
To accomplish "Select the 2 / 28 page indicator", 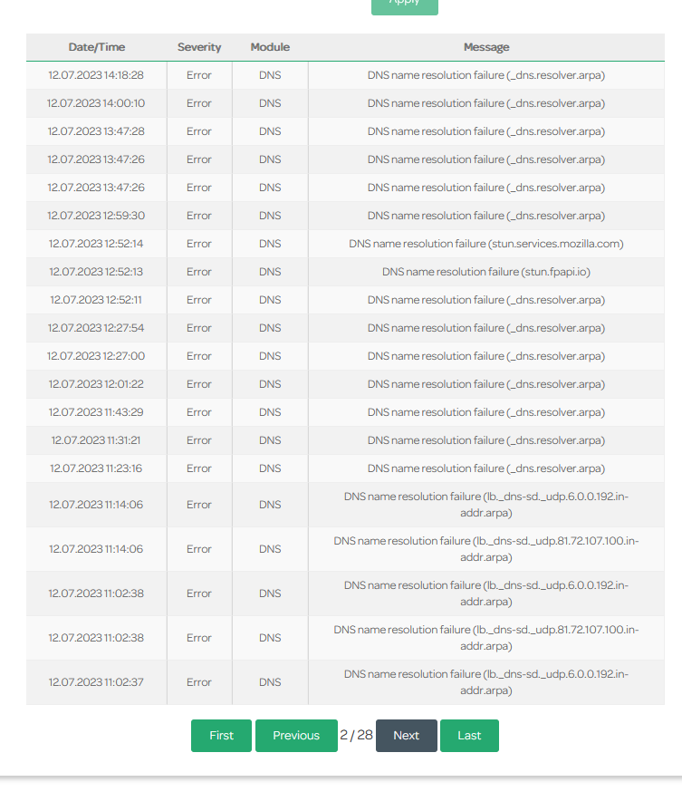I will [x=356, y=735].
